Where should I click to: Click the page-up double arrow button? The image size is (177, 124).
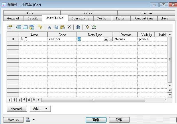pos(170,90)
